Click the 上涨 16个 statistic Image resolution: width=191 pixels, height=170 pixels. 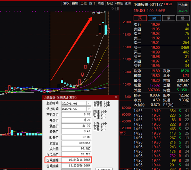[100, 124]
